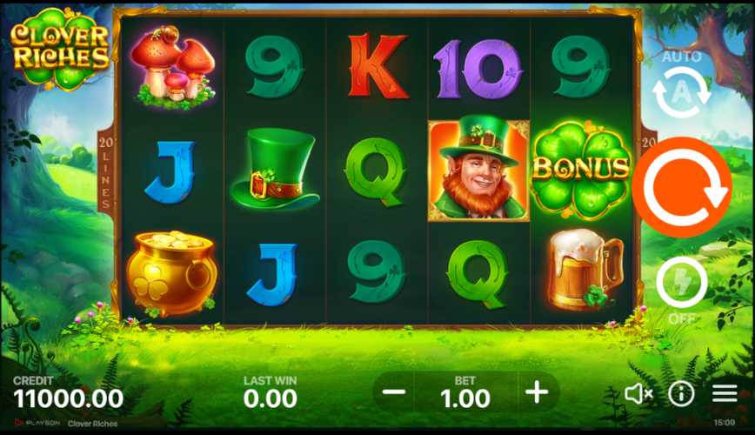
Task: Decrease the bet with minus button
Action: 394,392
